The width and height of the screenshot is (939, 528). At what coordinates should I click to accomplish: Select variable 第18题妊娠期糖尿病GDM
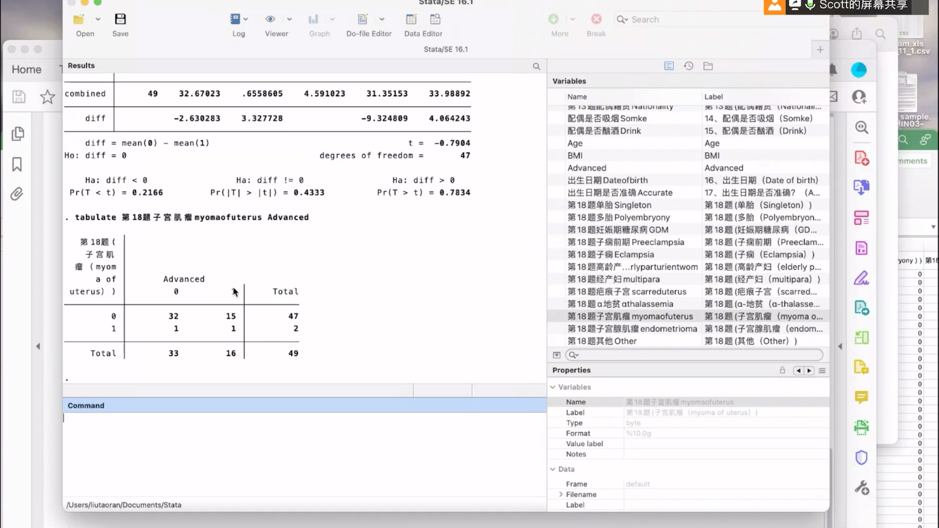pos(688,230)
